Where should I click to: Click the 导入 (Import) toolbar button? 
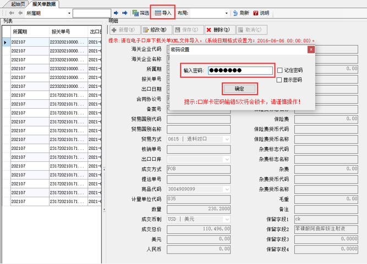[163, 13]
